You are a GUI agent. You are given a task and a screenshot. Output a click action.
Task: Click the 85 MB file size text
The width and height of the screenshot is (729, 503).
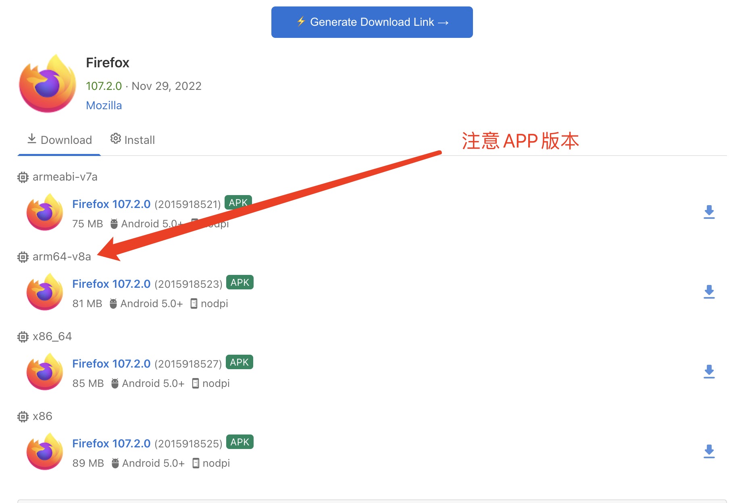click(x=88, y=383)
